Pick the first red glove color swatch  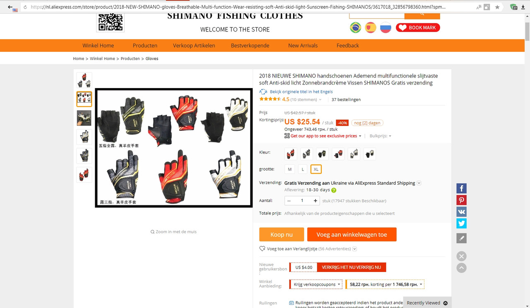291,154
